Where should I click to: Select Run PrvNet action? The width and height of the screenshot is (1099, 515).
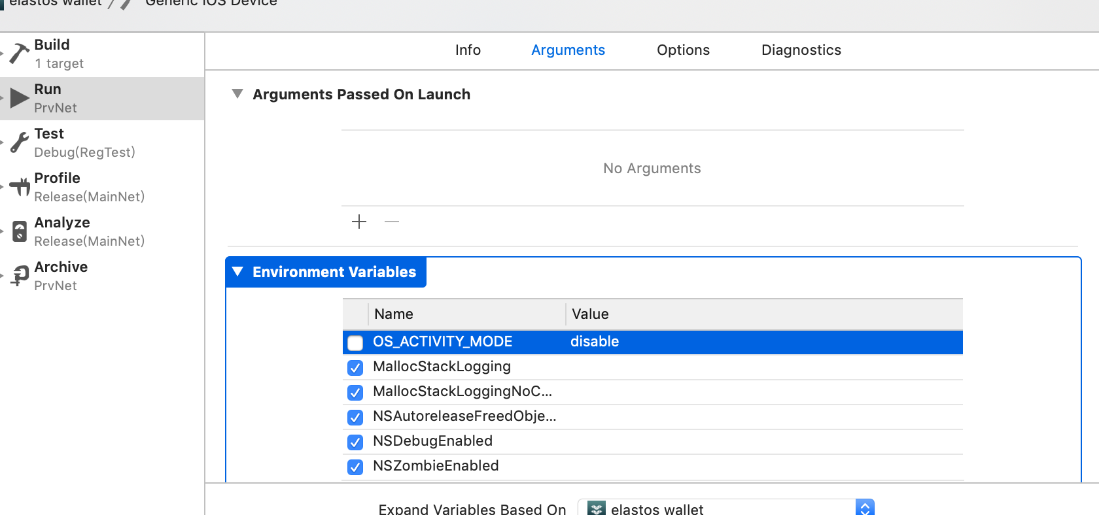tap(102, 99)
